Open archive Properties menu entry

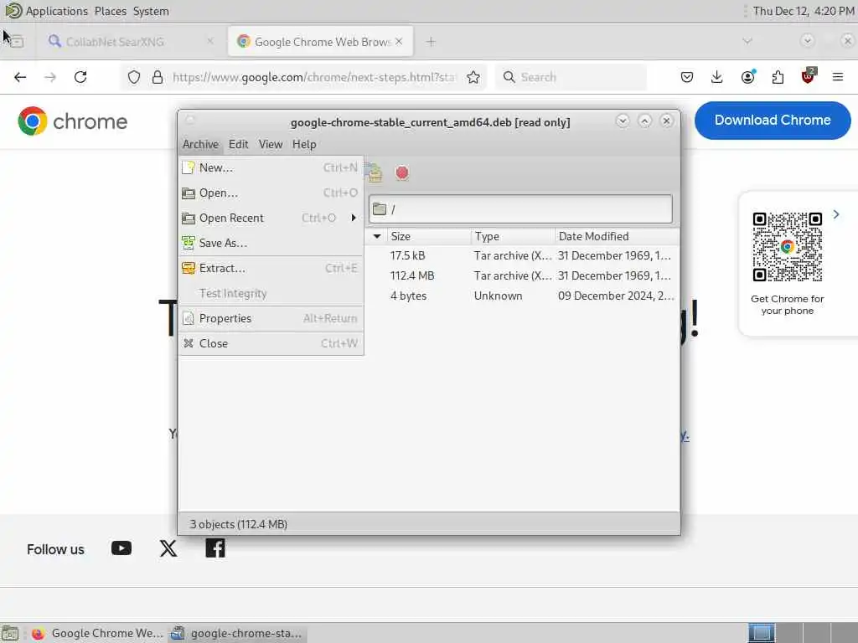(x=271, y=318)
